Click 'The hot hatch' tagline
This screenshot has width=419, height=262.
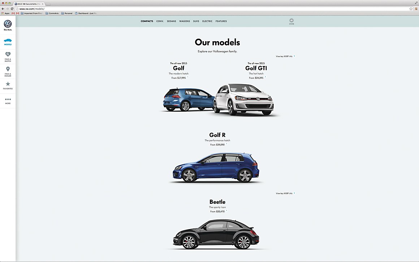tap(256, 73)
